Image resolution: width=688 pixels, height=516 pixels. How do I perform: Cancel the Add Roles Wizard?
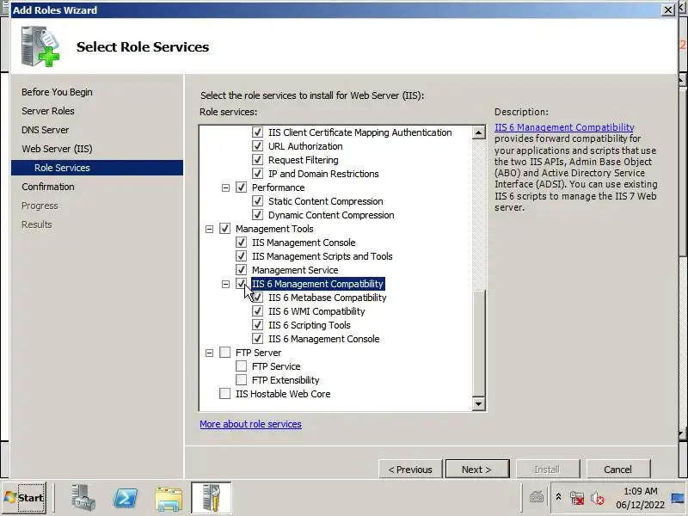pos(617,470)
